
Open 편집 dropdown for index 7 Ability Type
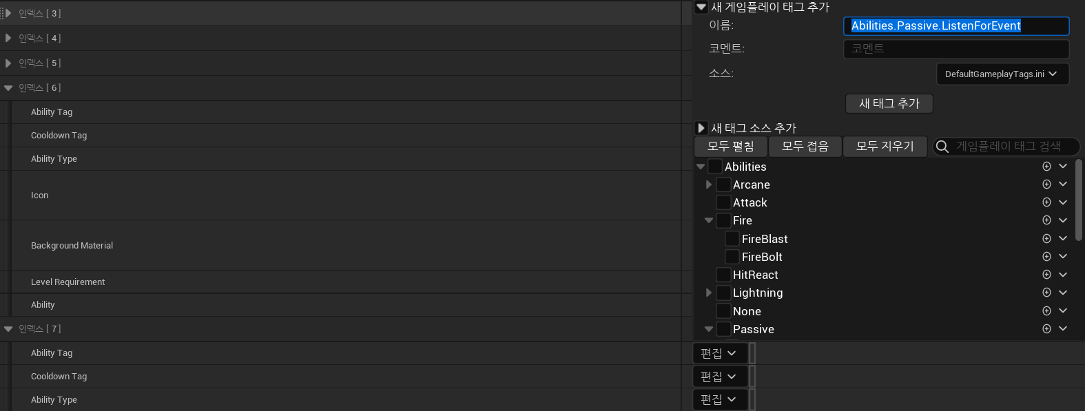[720, 399]
